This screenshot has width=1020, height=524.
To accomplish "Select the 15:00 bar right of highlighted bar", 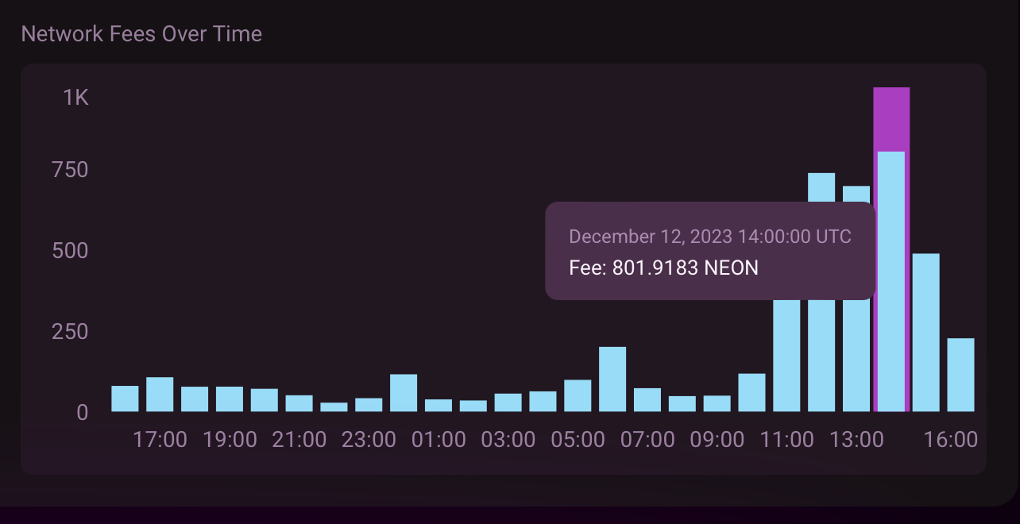I will pos(925,333).
